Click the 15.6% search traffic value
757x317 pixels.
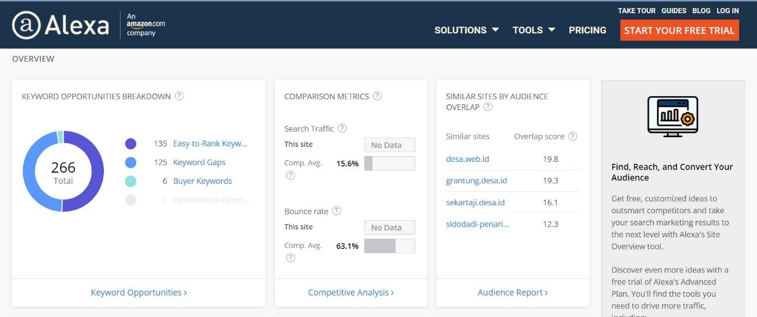pos(347,164)
